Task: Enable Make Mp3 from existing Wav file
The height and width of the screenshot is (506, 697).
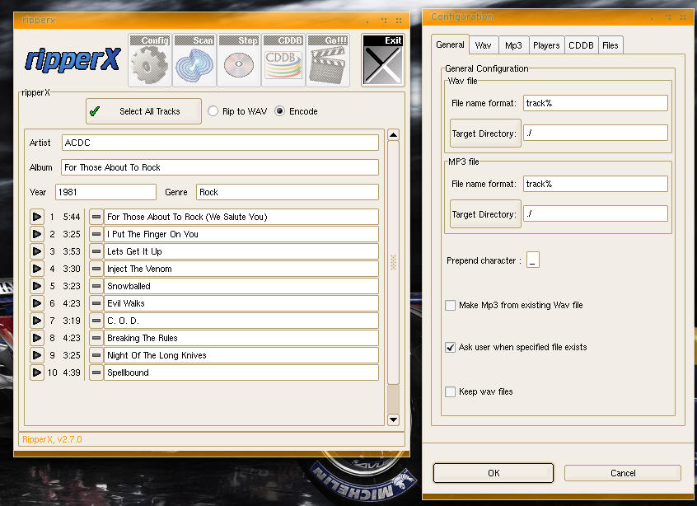Action: pyautogui.click(x=451, y=305)
